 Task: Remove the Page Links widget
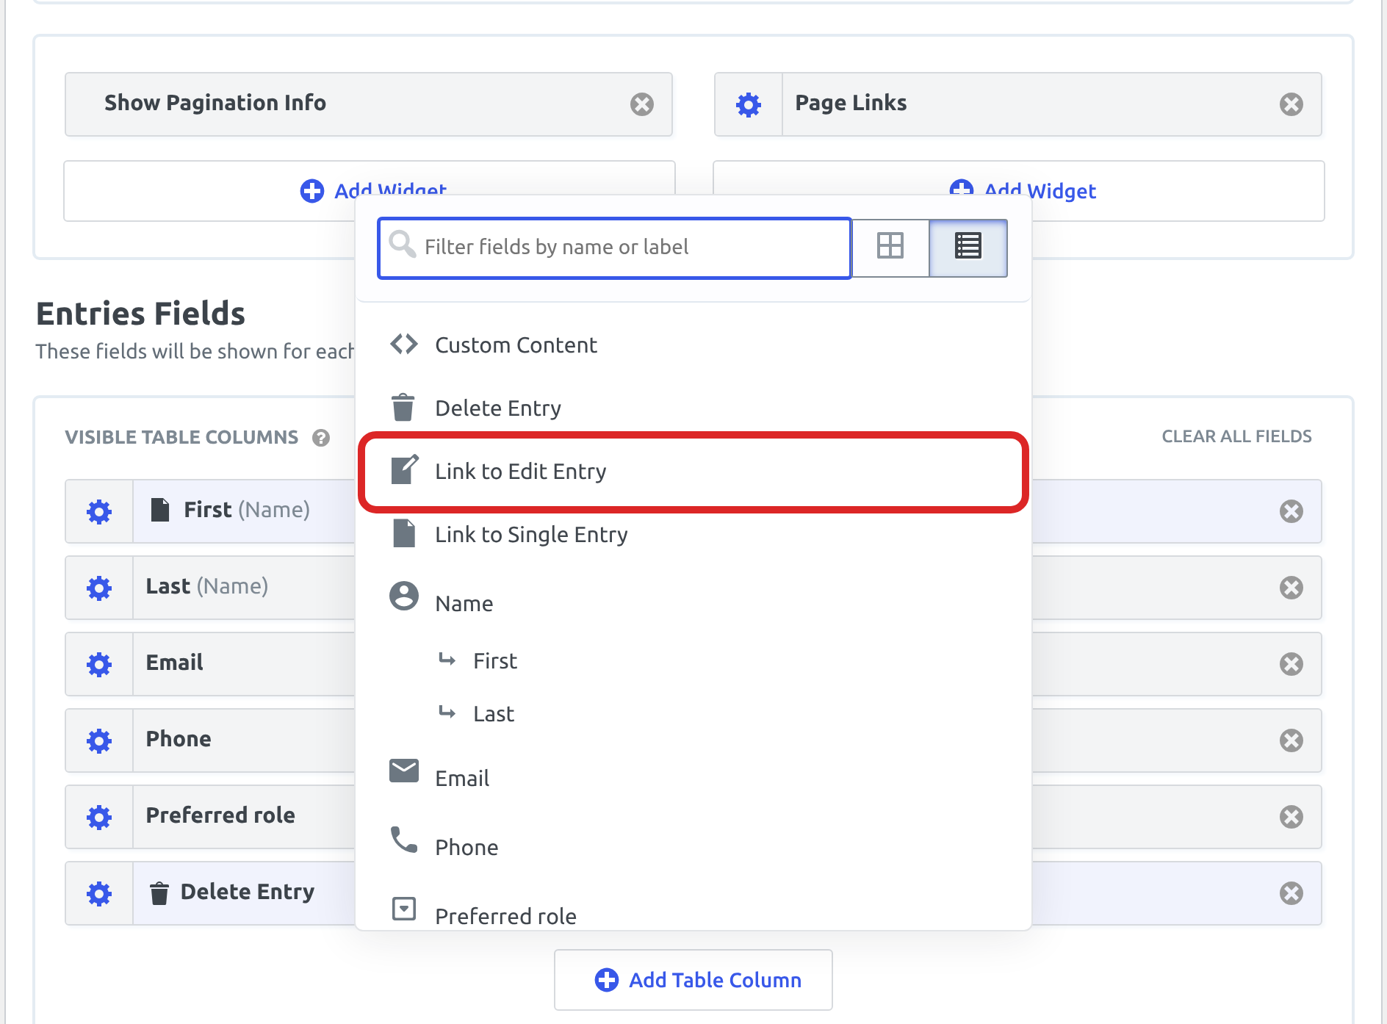(x=1291, y=104)
